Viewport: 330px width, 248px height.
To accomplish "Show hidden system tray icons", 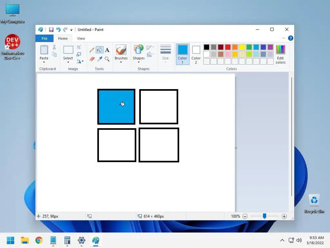I will tap(282, 240).
